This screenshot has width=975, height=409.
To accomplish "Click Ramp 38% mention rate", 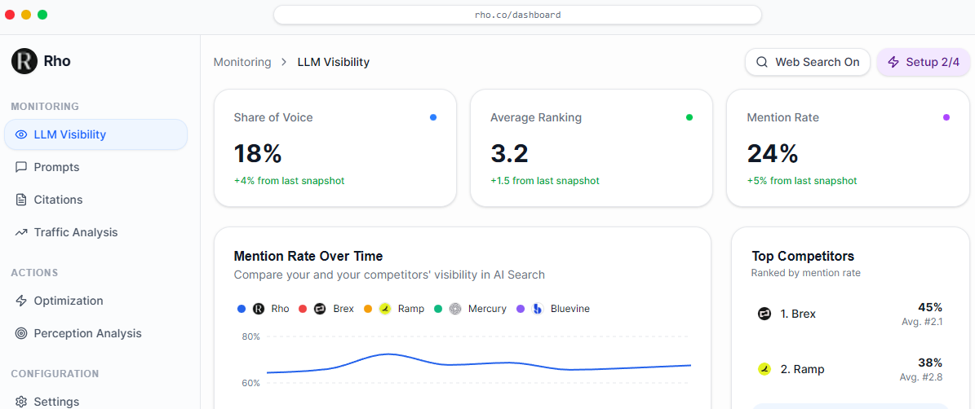I will (x=930, y=363).
